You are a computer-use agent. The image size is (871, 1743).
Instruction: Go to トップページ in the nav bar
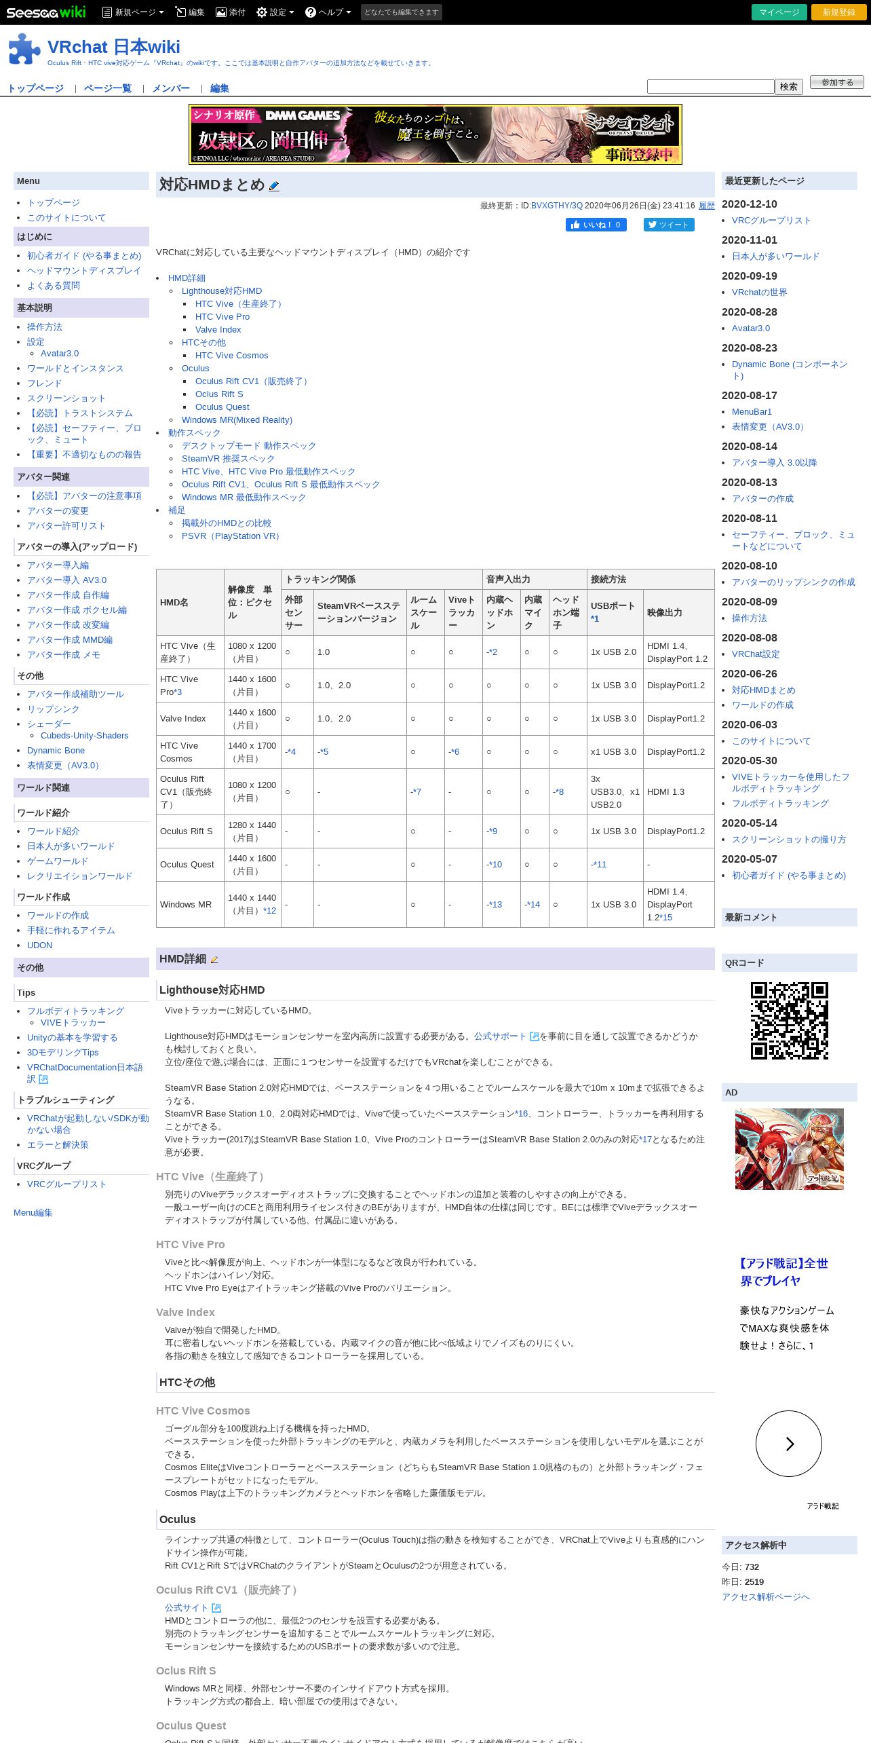[36, 88]
